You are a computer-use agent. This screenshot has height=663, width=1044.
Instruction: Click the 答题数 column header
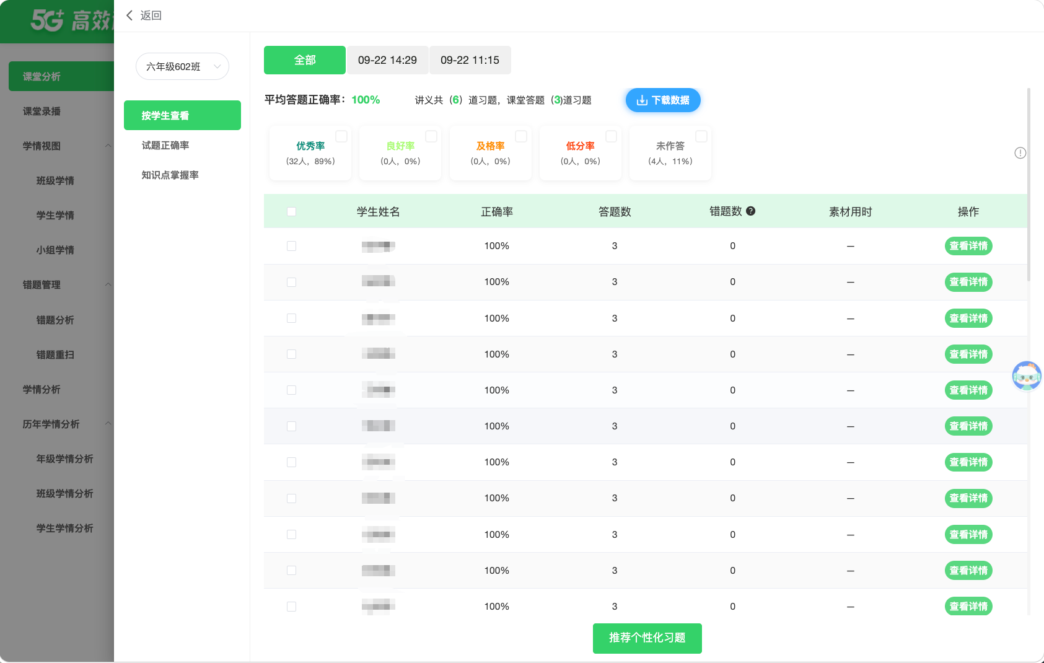[615, 212]
